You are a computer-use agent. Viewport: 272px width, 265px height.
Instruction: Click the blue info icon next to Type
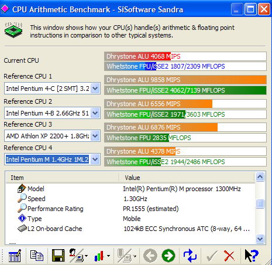click(x=22, y=218)
